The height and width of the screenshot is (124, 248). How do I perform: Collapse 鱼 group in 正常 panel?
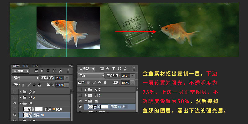point(86,101)
